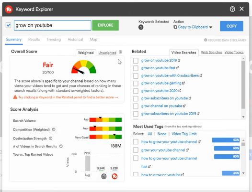Open external link icon for grow on youtube with 0 subscribers
This screenshot has width=252, height=192.
(x=201, y=75)
